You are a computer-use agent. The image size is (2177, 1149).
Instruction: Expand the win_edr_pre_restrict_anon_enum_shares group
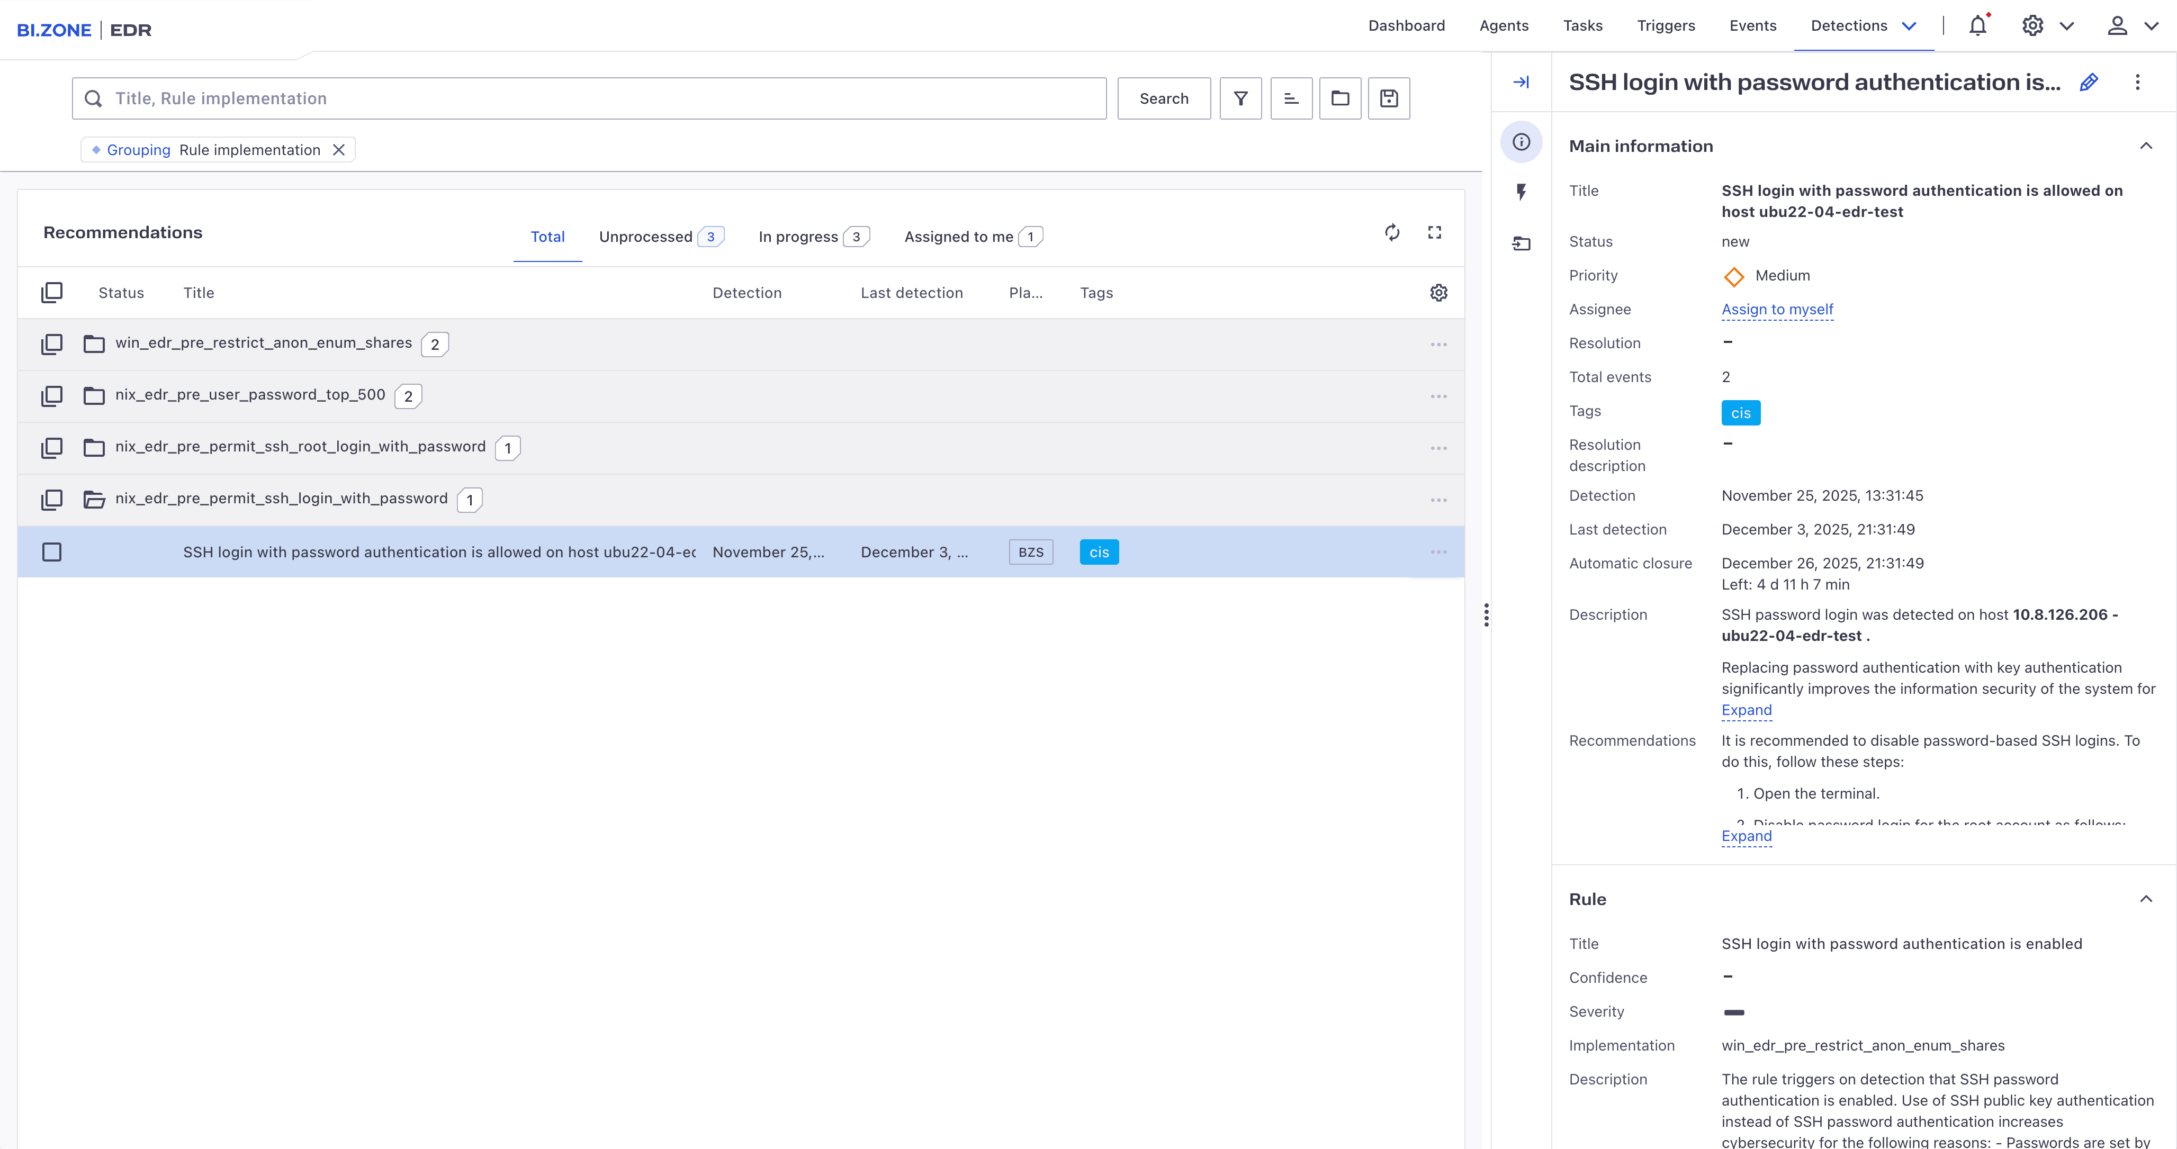(94, 344)
